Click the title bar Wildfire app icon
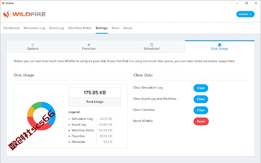Screen dimensions: 261x163 (3, 3)
